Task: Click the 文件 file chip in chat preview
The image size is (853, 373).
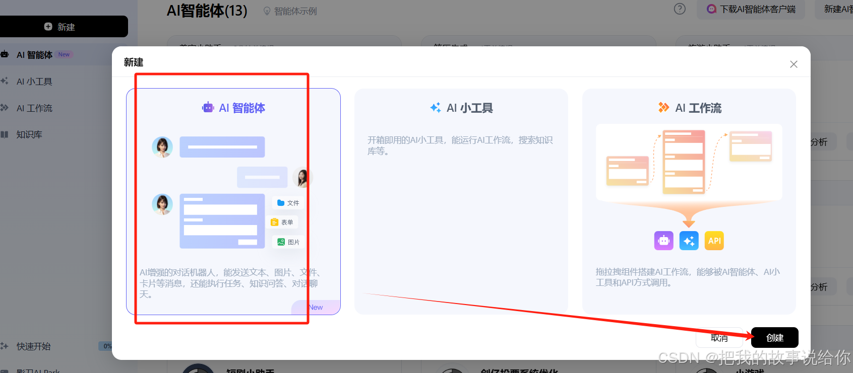Action: pos(288,203)
